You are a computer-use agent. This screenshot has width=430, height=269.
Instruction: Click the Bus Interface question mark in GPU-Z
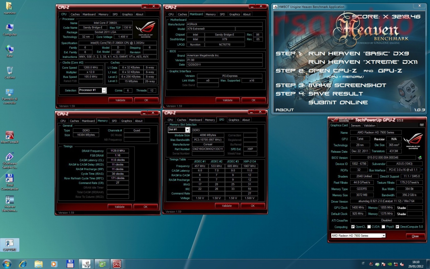click(x=422, y=170)
